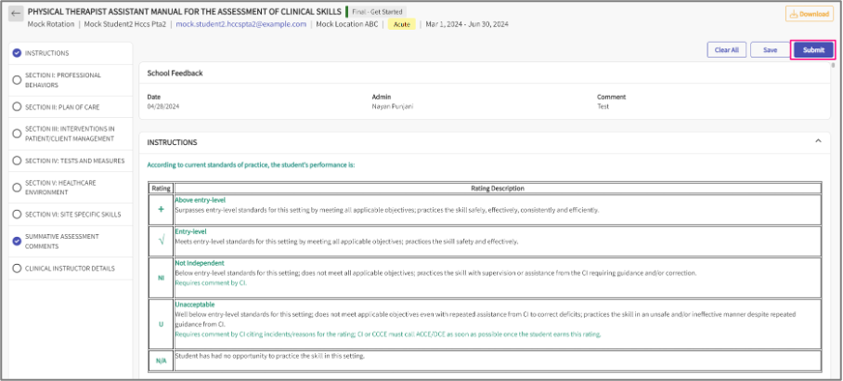
Task: Select Section I: Professional Behaviors radio circle
Action: (x=17, y=80)
